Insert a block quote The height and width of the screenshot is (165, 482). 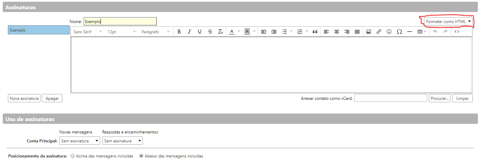pyautogui.click(x=315, y=32)
